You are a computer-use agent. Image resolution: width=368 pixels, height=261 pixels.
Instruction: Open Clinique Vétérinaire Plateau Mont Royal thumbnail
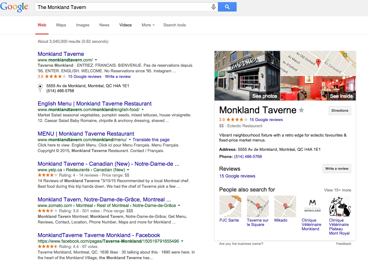[x=340, y=206]
